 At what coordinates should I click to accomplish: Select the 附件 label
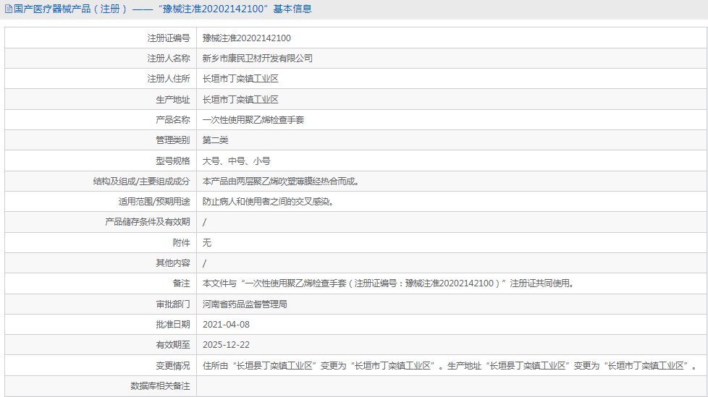182,243
